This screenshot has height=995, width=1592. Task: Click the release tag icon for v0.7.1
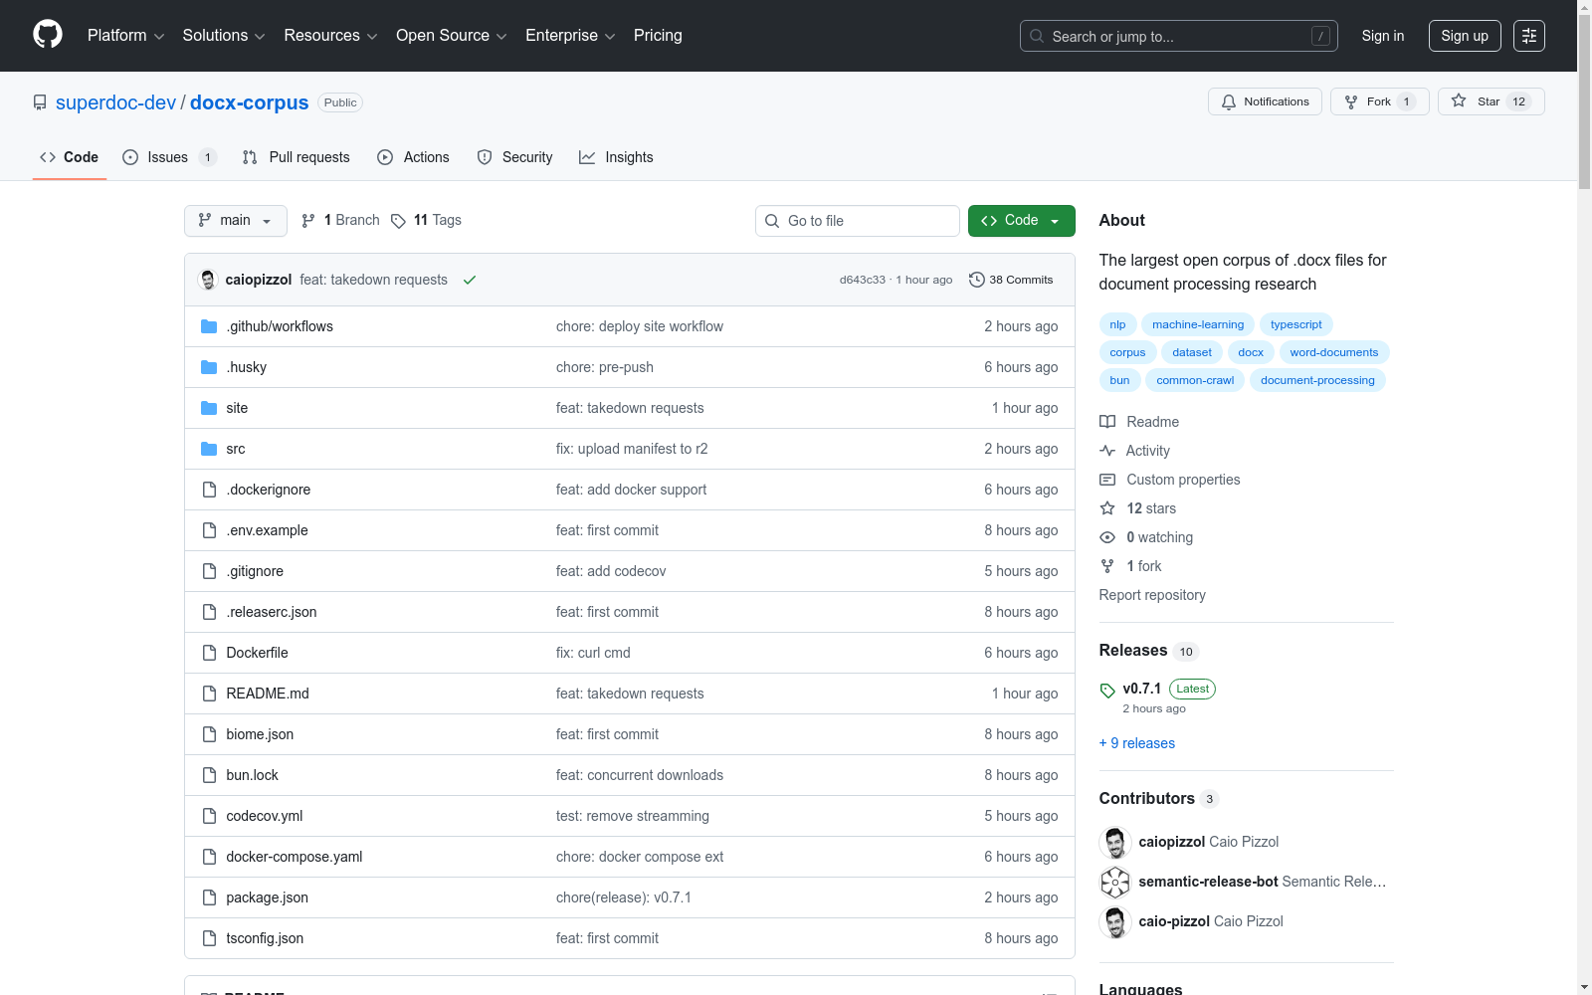(1107, 690)
